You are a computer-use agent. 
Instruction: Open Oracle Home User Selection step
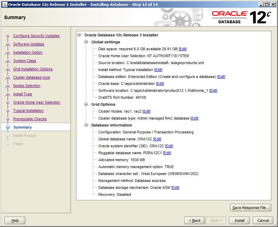click(x=37, y=102)
